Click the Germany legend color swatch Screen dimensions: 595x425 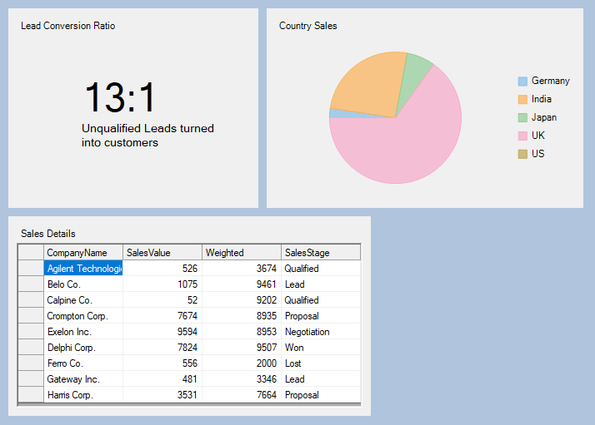(x=522, y=82)
